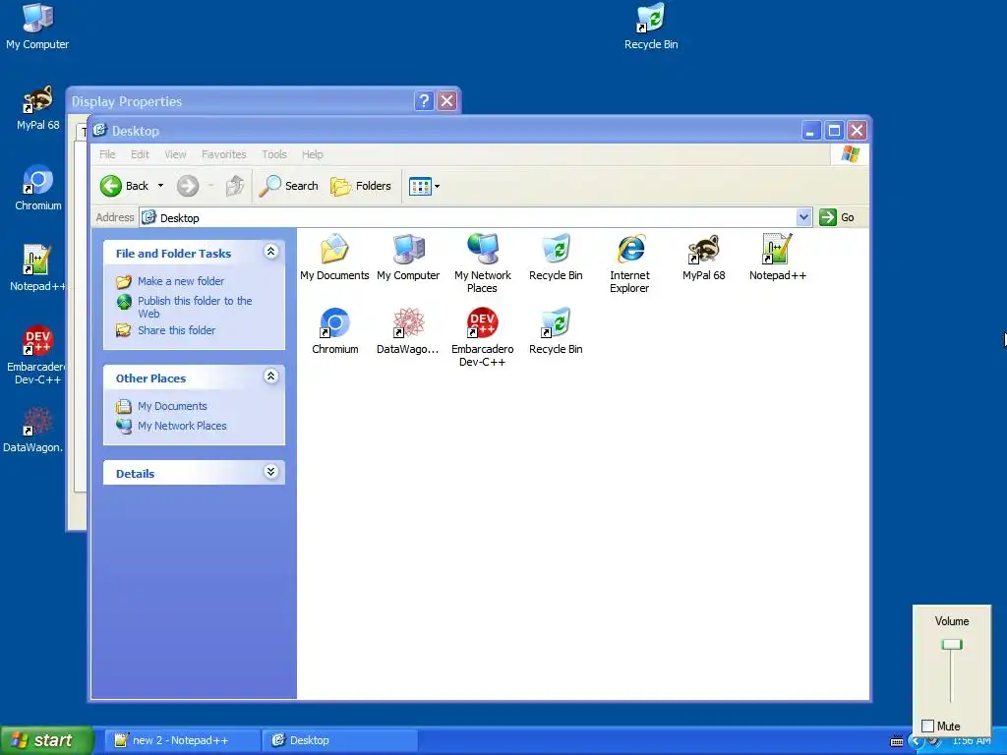Toggle the Mute checkbox
The image size is (1007, 755).
click(x=927, y=726)
